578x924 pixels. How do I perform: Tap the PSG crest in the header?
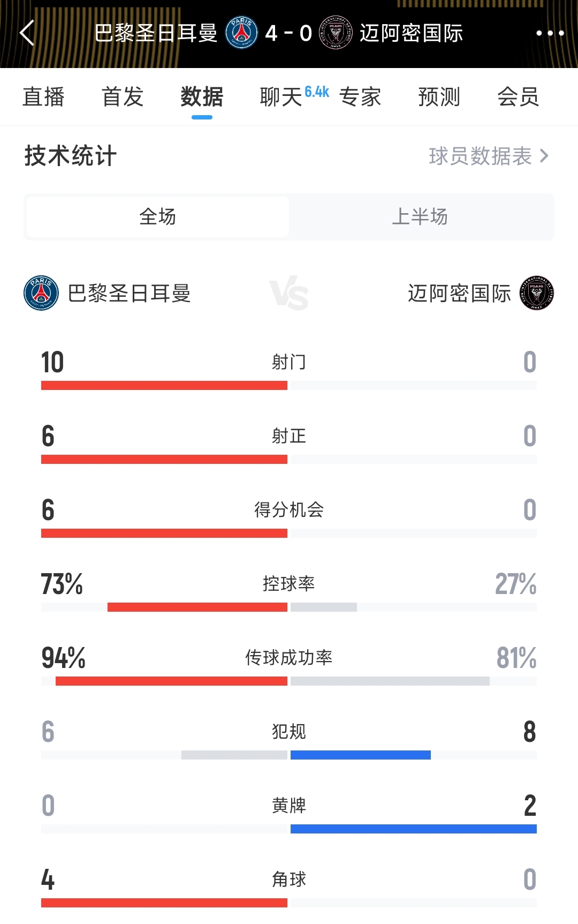pos(241,33)
